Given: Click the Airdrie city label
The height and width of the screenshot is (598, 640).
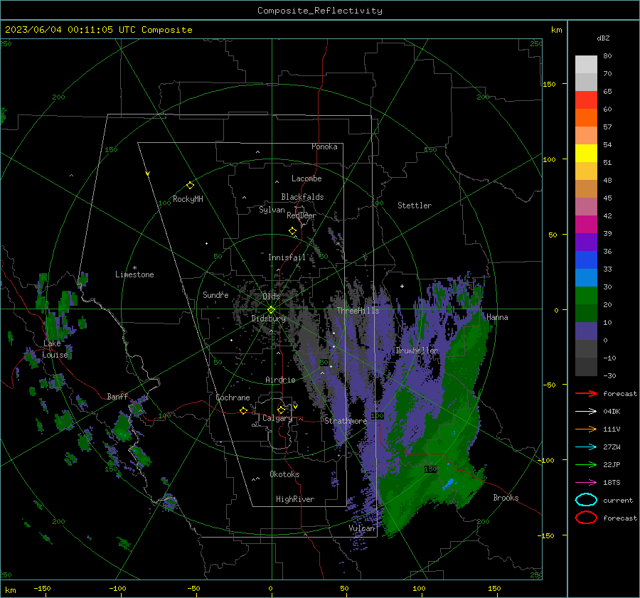Looking at the screenshot, I should point(280,380).
